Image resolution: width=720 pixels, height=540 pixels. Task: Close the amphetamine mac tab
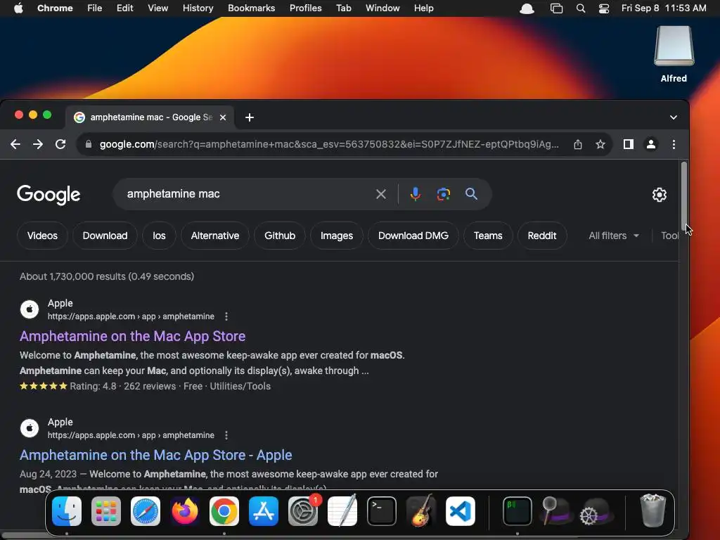223,117
